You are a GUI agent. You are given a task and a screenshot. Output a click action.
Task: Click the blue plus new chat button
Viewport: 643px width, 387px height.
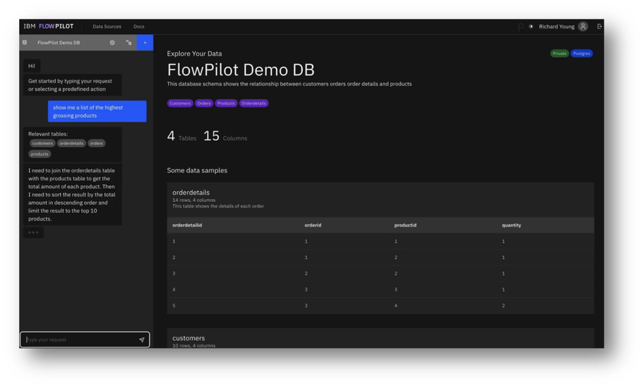pyautogui.click(x=145, y=42)
